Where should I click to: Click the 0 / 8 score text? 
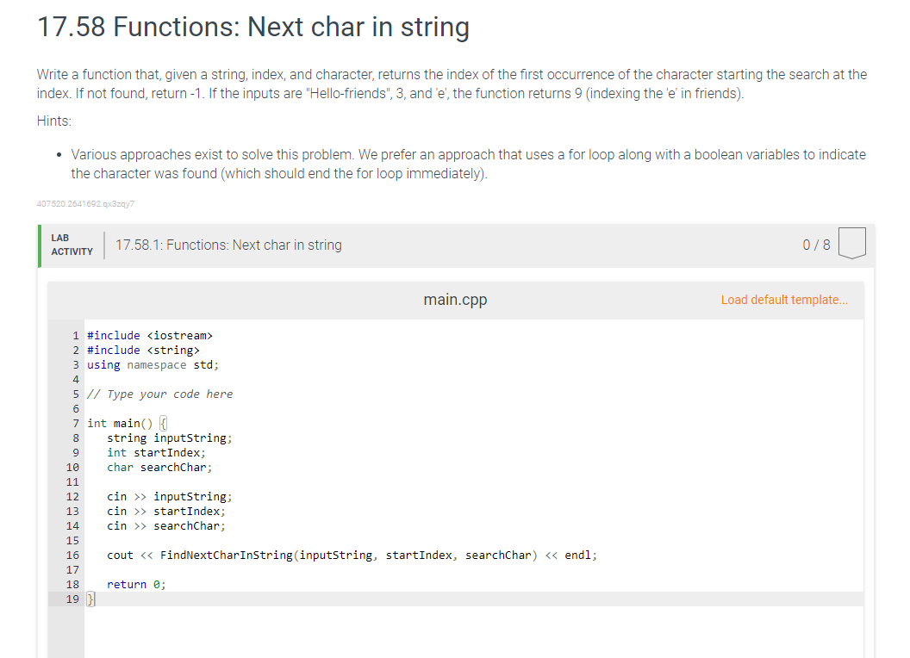pos(816,245)
